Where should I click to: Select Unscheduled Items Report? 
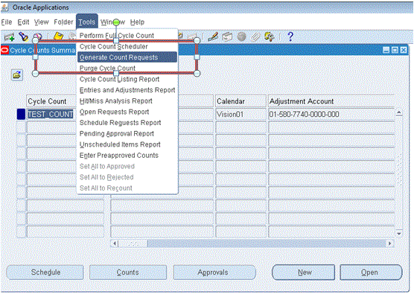coord(120,144)
